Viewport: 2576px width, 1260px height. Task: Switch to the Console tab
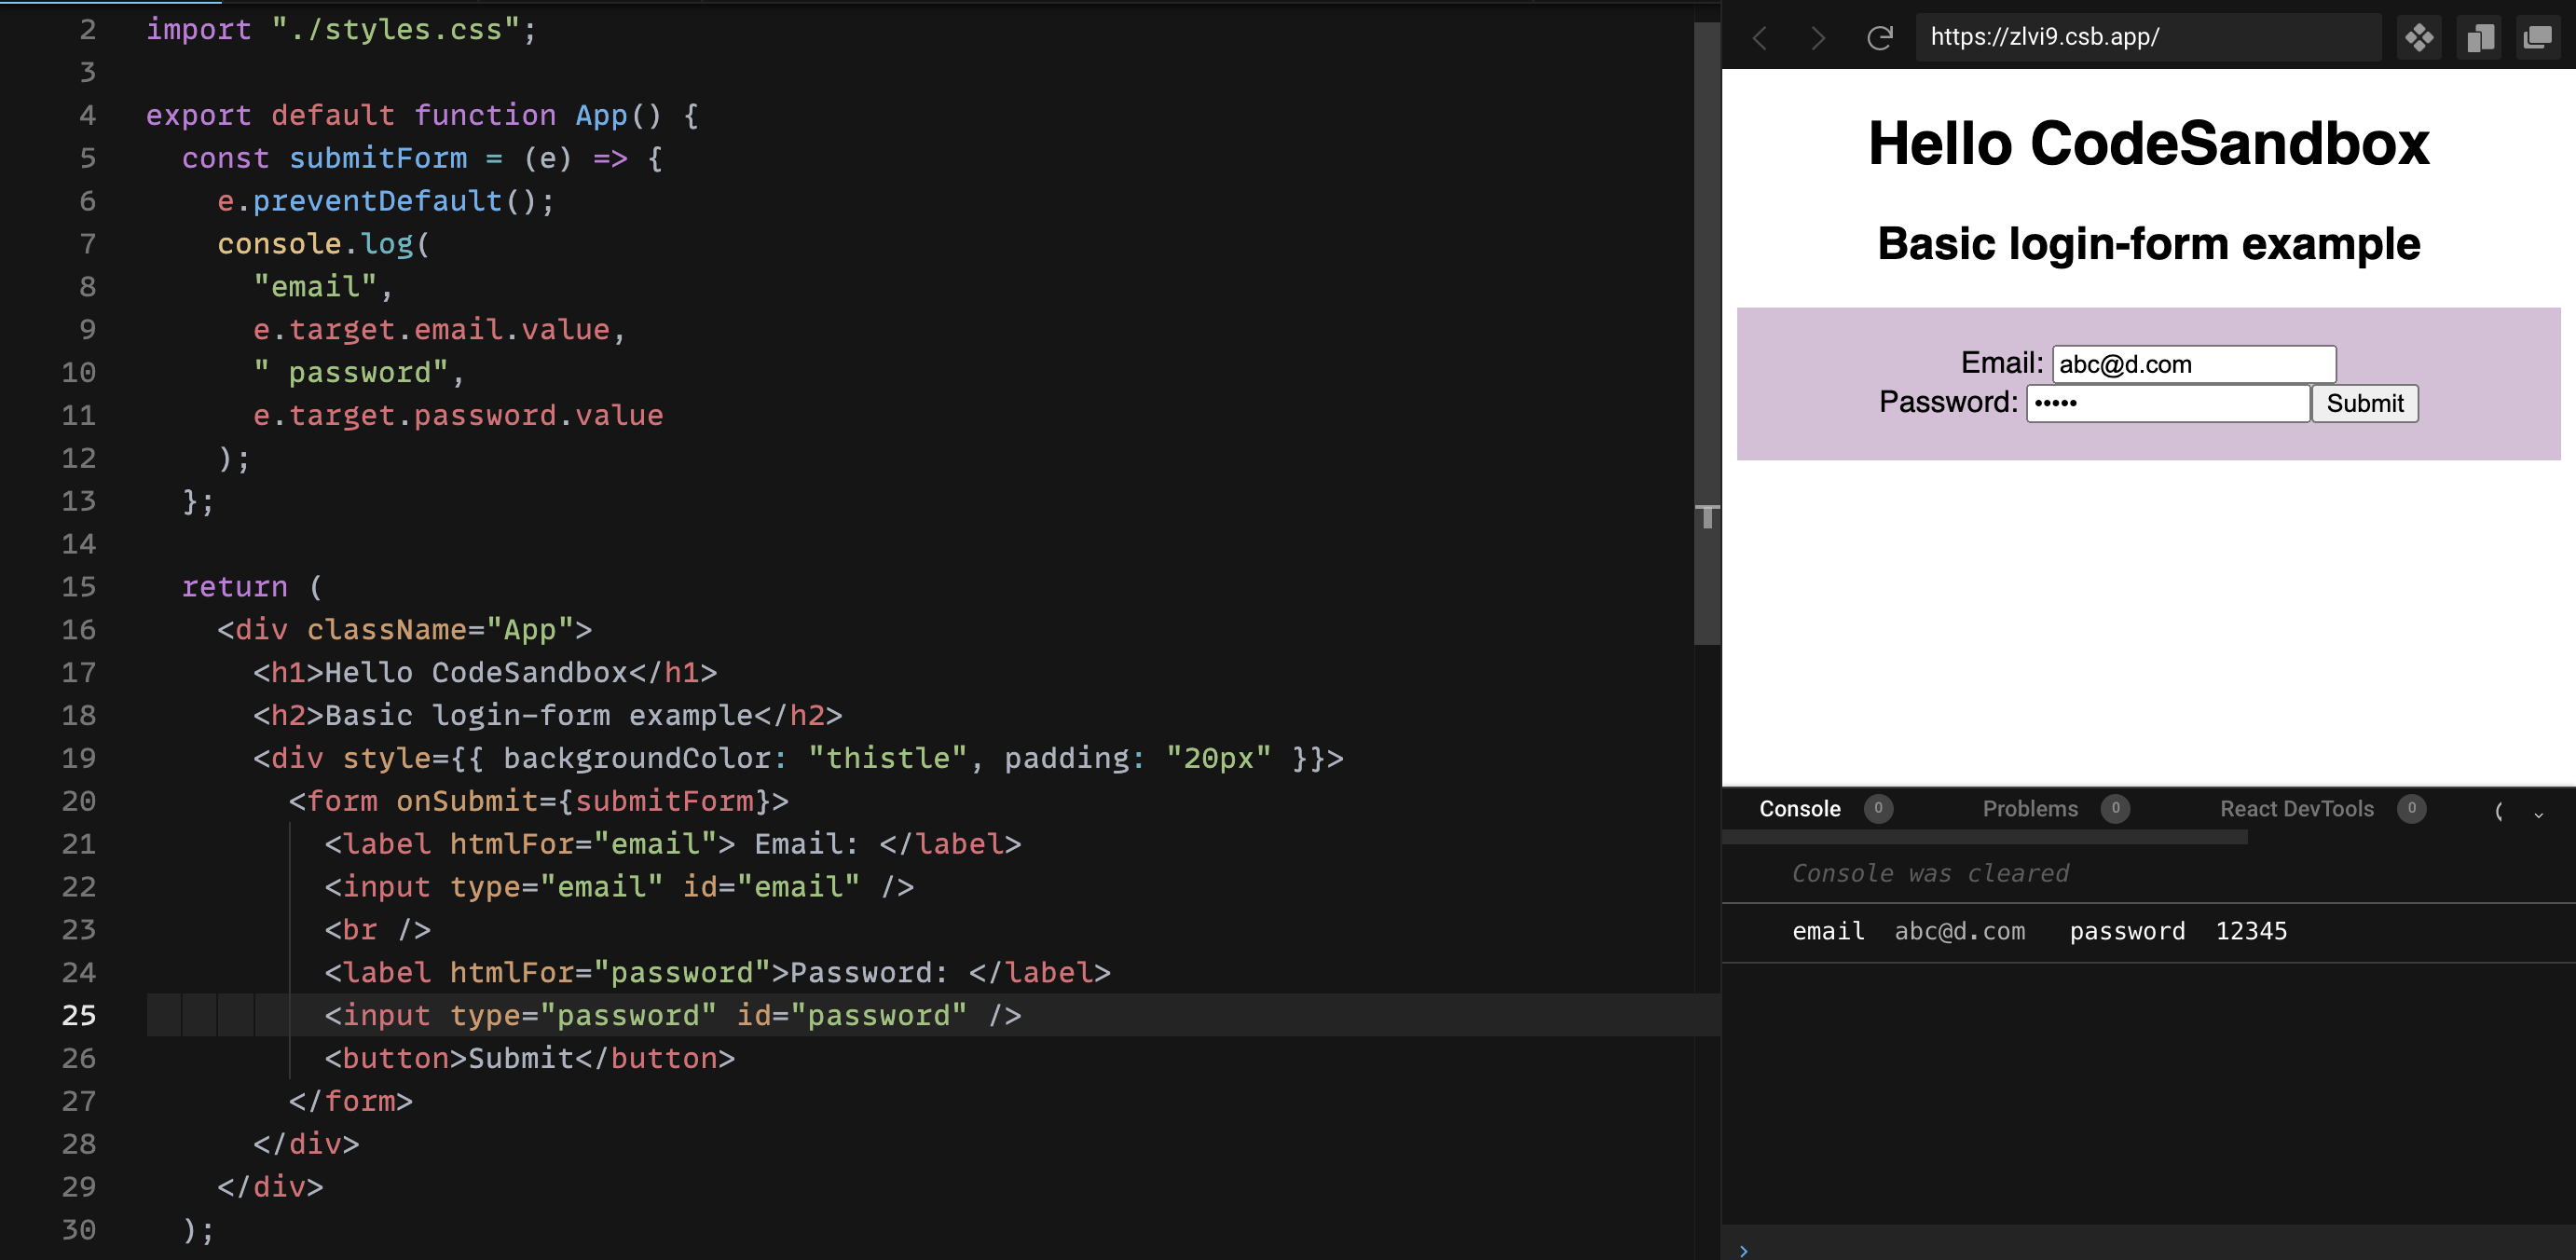(1800, 809)
